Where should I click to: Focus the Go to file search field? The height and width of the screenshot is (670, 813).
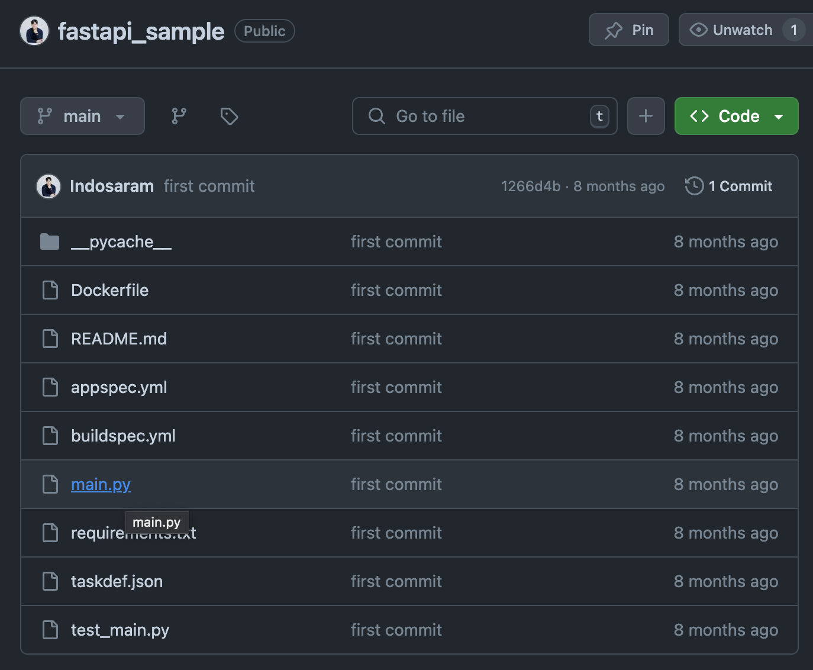tap(485, 116)
